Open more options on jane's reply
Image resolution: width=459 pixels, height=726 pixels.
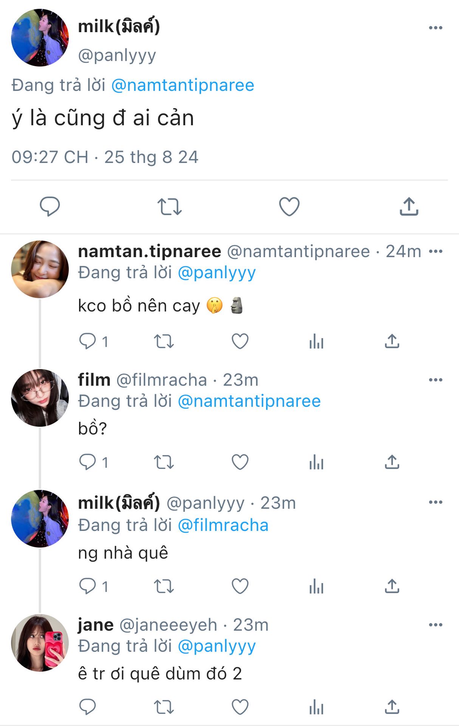436,625
